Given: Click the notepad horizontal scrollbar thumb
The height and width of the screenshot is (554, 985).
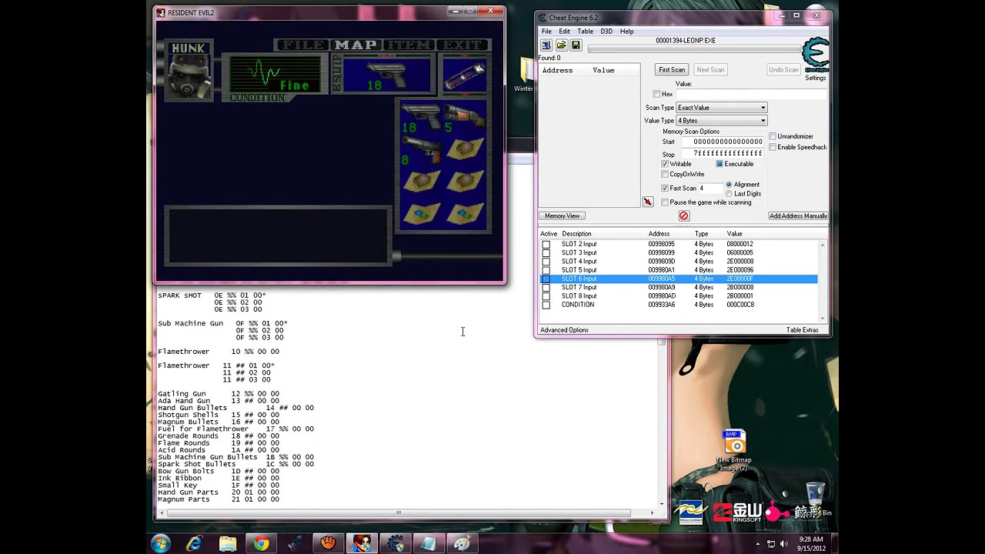Looking at the screenshot, I should 399,513.
